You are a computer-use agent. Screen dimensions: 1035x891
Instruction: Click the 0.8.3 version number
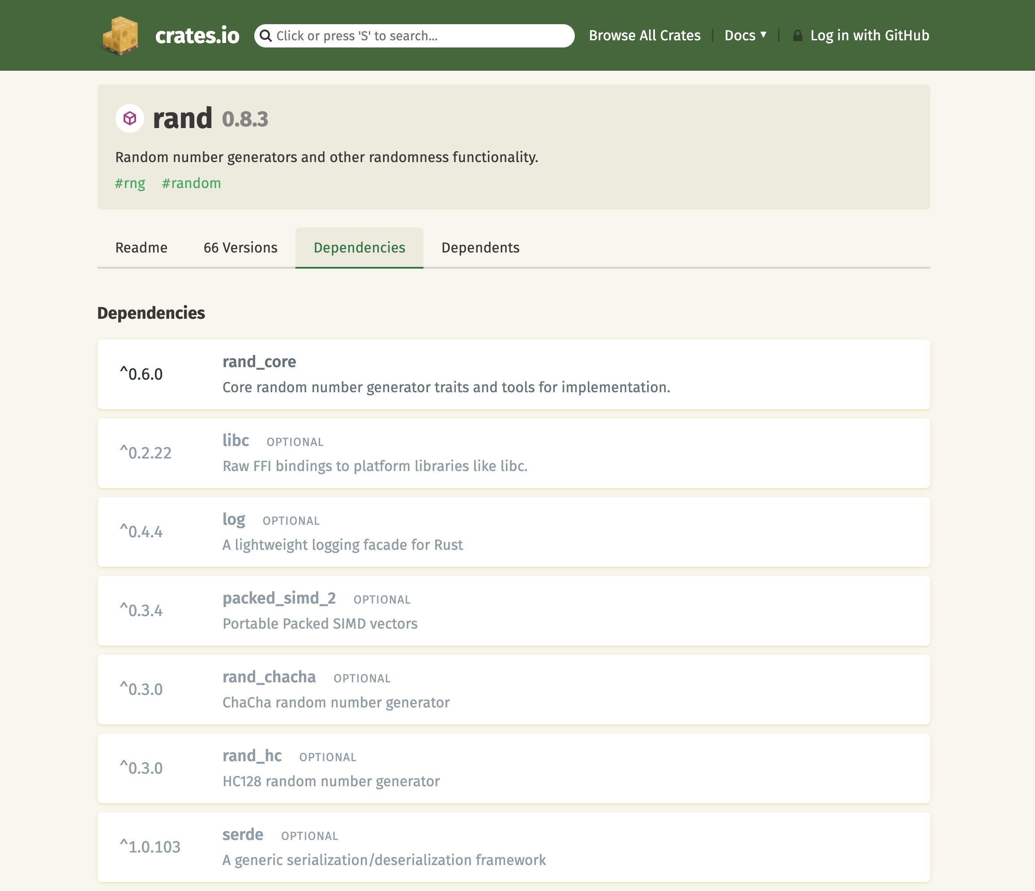click(x=245, y=120)
